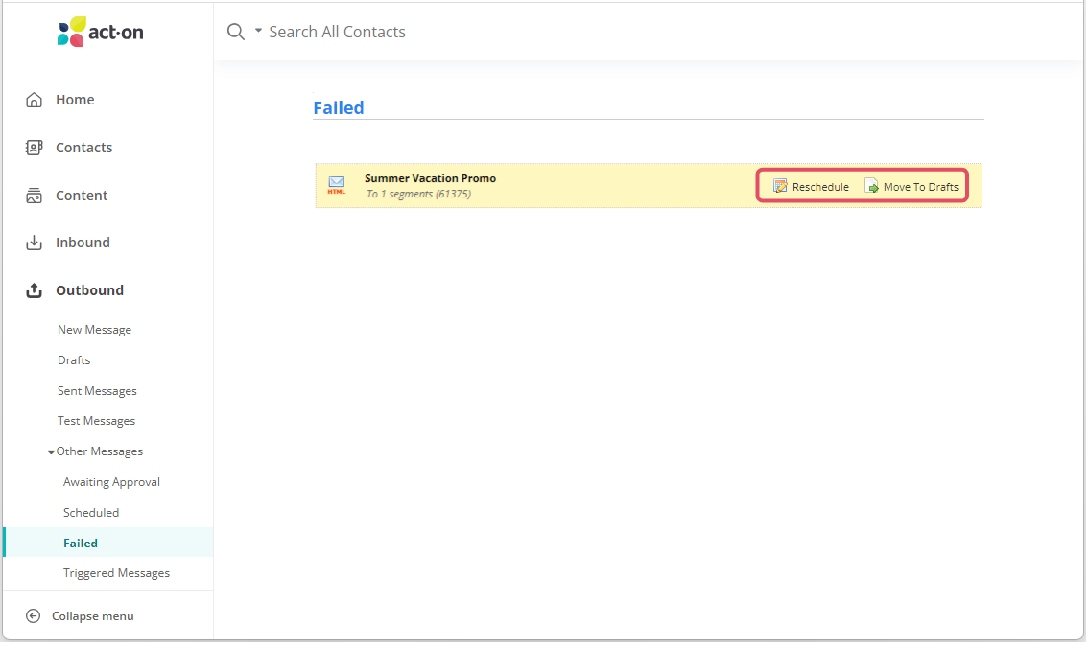Open the Content menu item

tap(82, 196)
